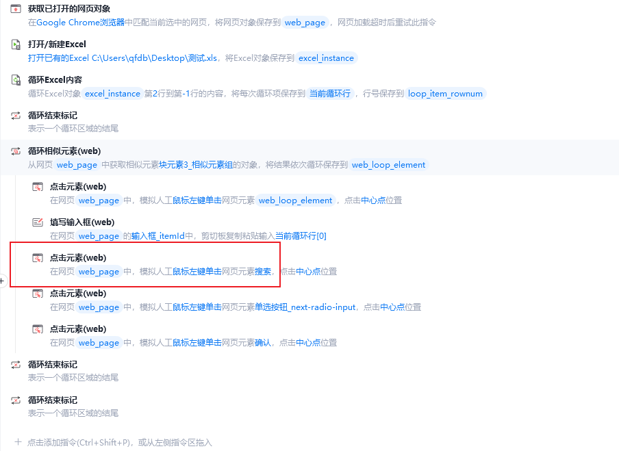
Task: Click excel_instance variable in 打开/新建Excel step
Action: pos(327,58)
